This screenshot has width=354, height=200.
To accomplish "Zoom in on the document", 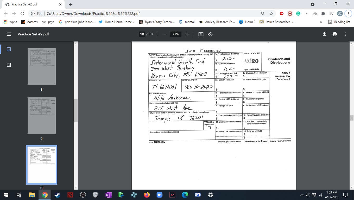I will (187, 34).
